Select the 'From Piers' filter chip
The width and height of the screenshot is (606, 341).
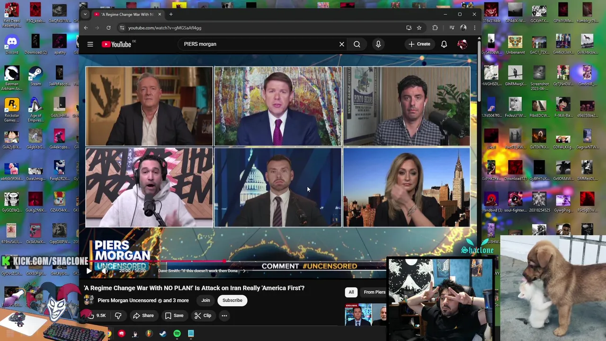coord(374,292)
